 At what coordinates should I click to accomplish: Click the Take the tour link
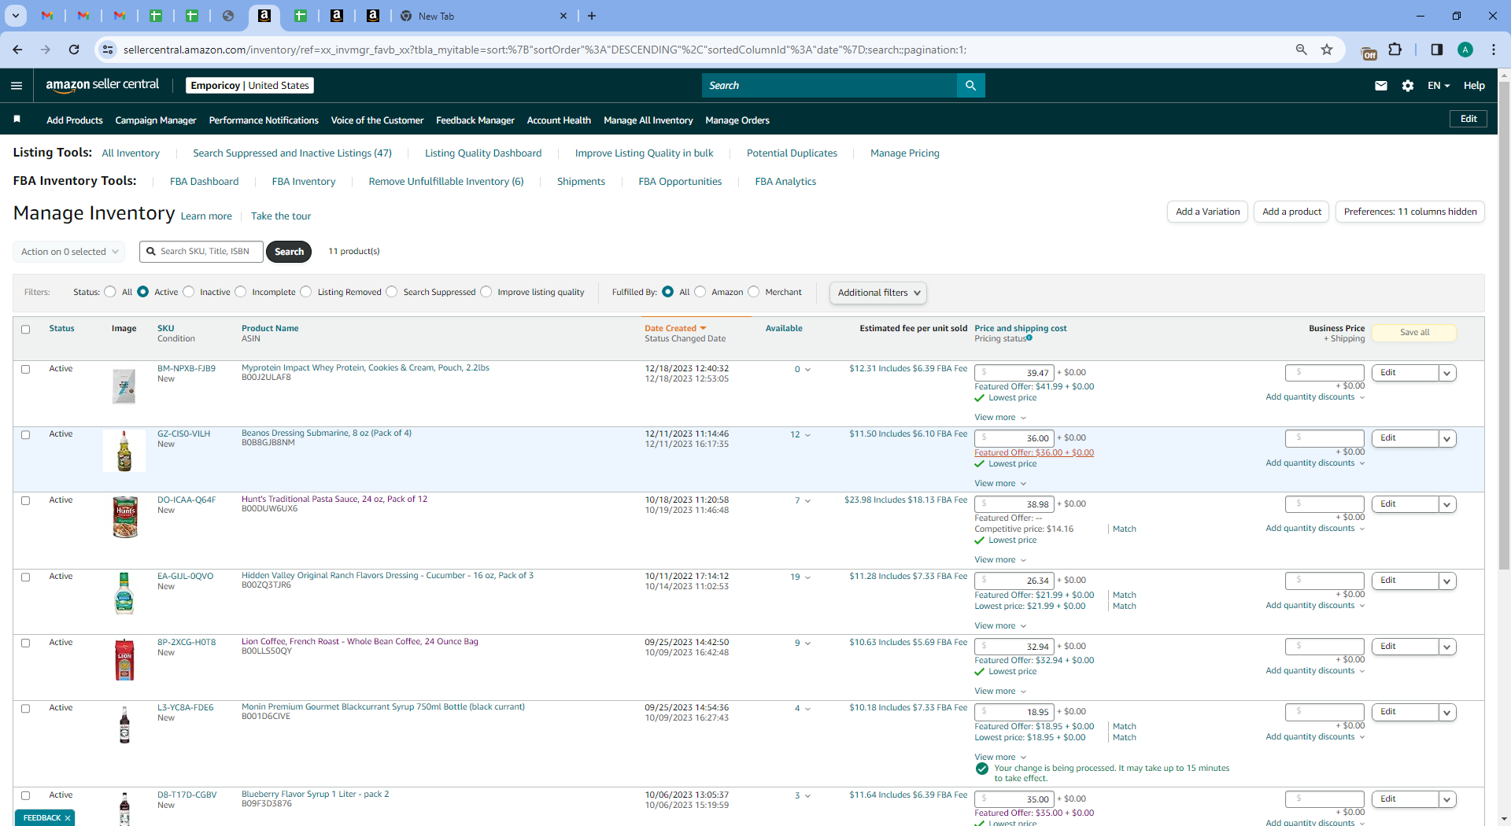tap(281, 216)
